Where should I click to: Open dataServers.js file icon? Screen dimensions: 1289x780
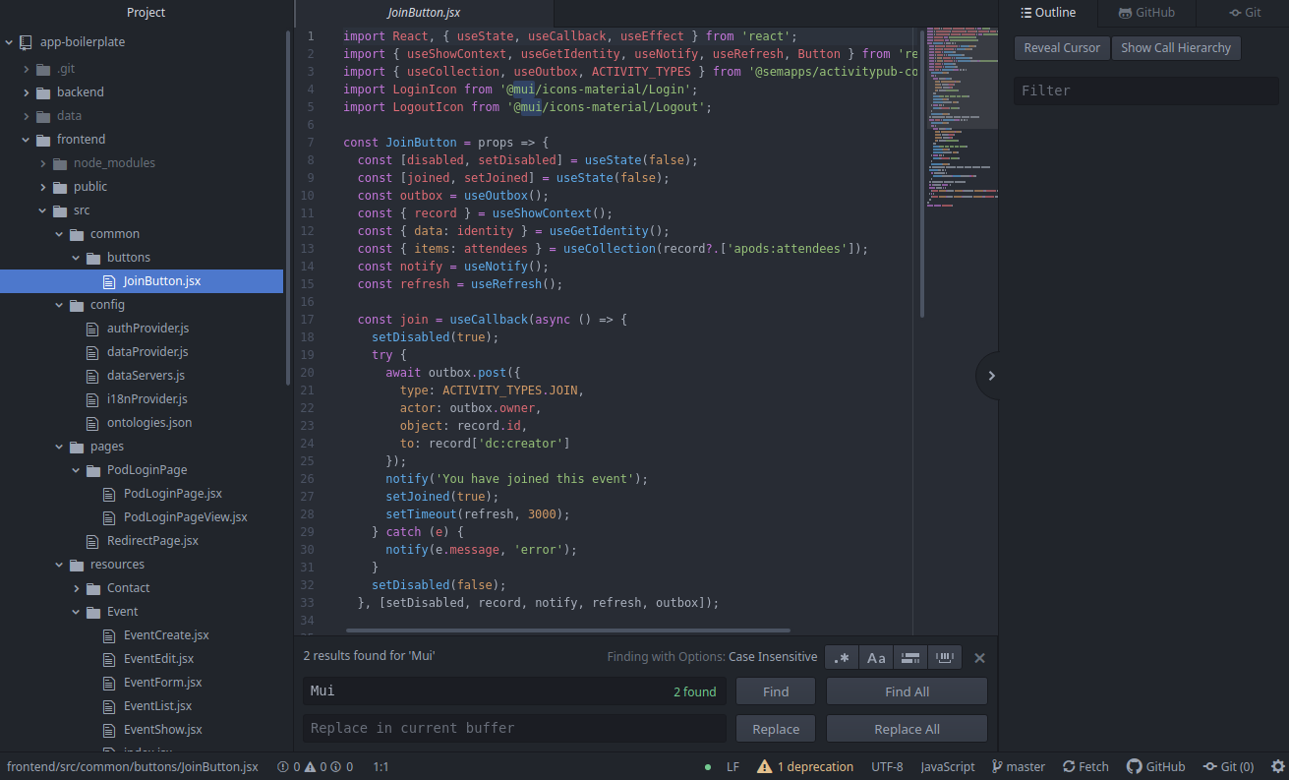[93, 376]
